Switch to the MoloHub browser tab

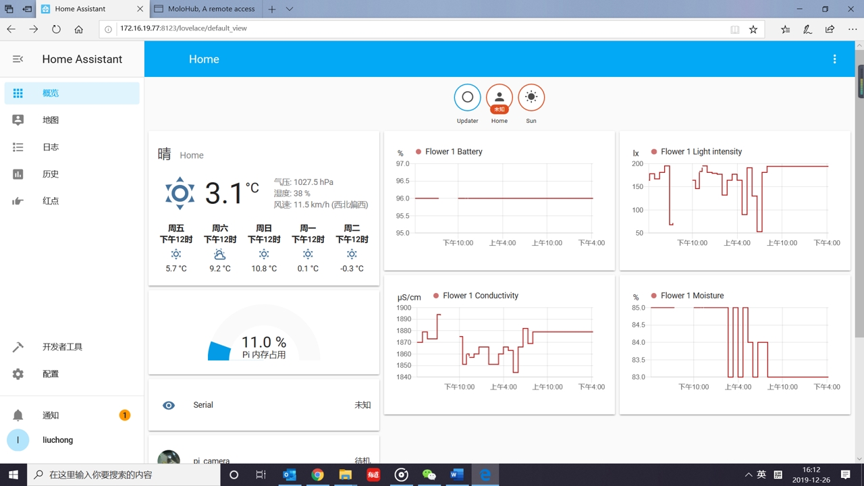point(206,9)
